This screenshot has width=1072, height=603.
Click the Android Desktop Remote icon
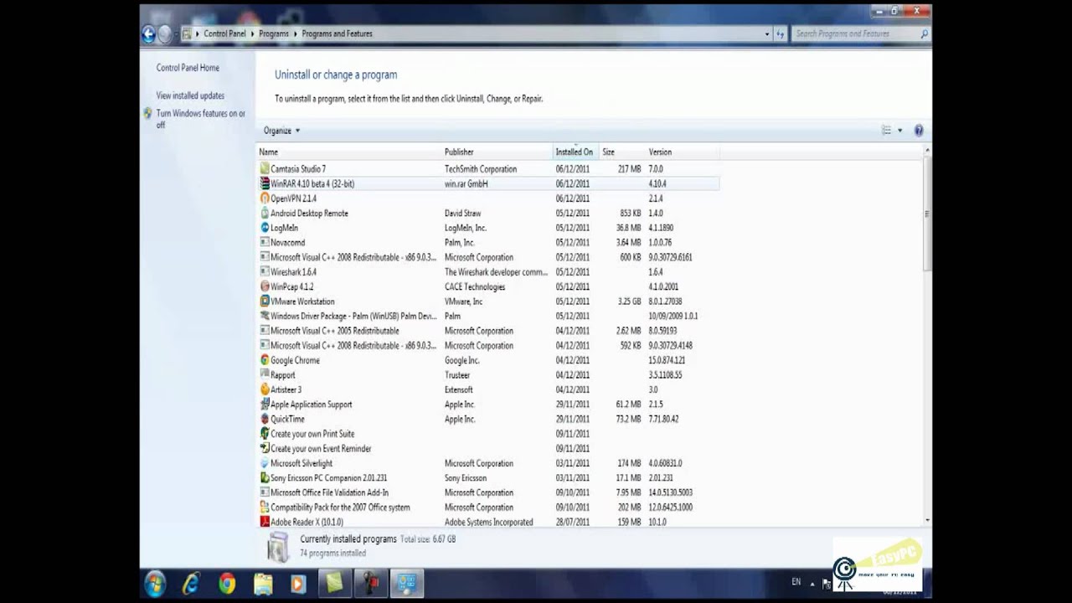[265, 213]
